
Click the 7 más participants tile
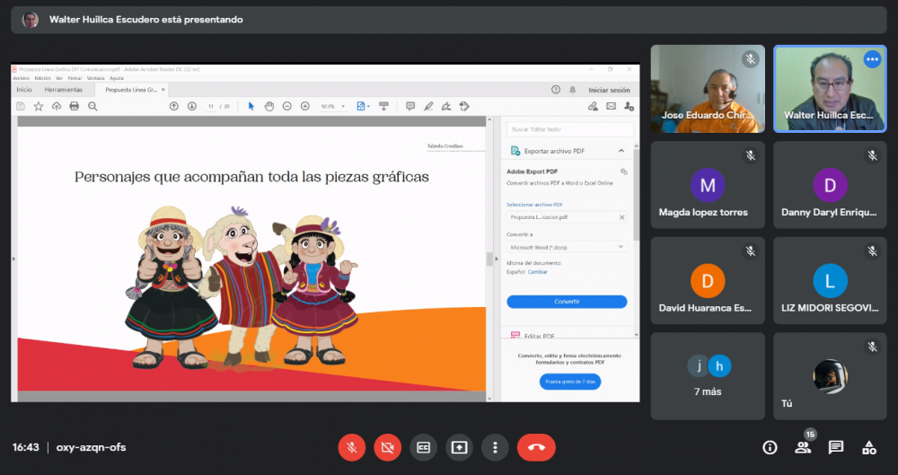pyautogui.click(x=708, y=375)
